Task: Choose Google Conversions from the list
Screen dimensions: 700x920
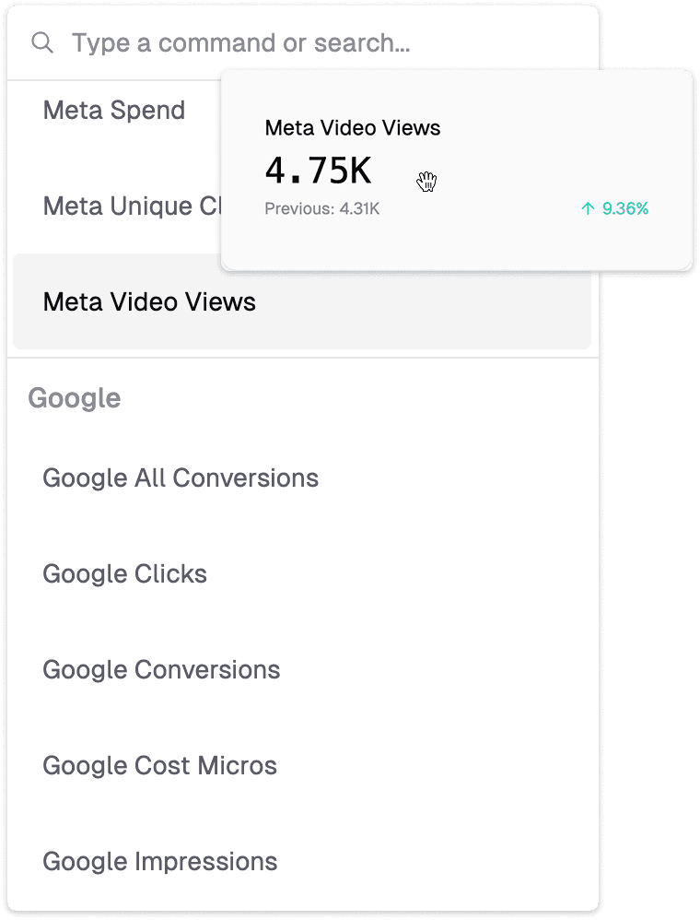Action: (x=161, y=669)
